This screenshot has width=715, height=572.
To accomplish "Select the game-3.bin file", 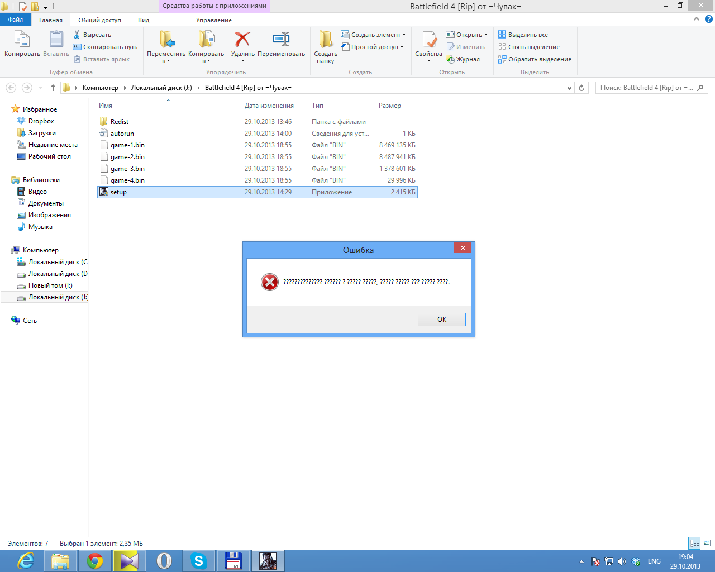I will pos(257,169).
